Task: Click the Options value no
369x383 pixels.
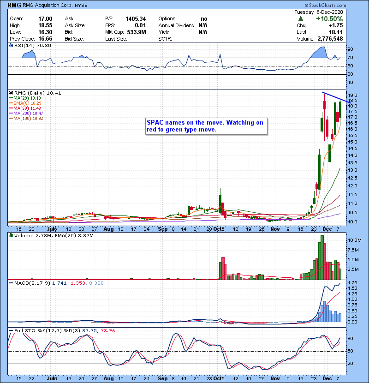Action: pyautogui.click(x=204, y=19)
